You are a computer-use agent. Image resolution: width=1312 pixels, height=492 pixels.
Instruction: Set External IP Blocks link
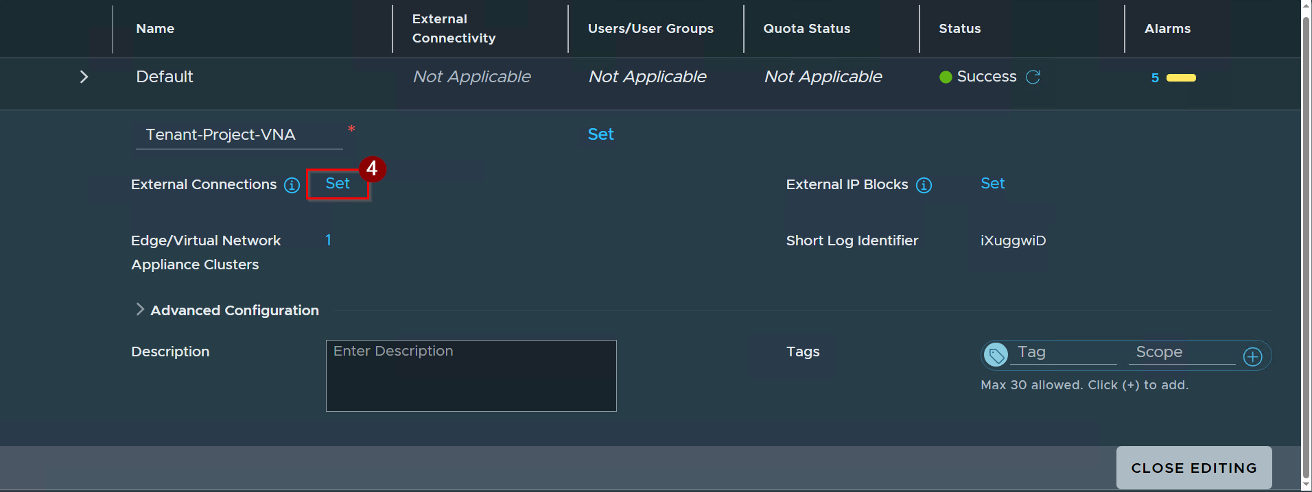point(992,184)
